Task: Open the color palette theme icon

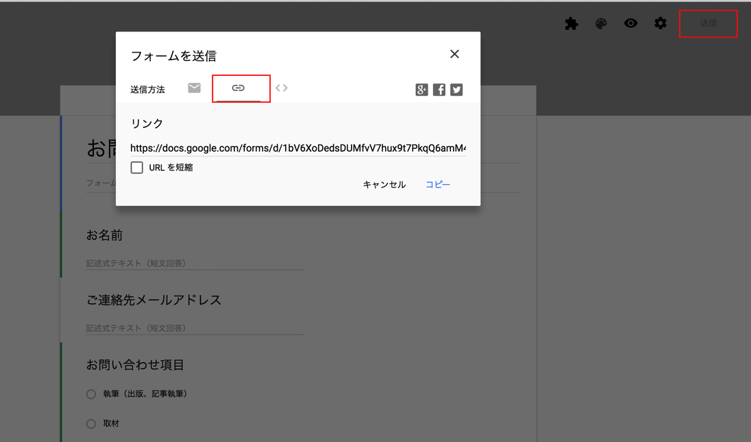Action: tap(601, 23)
